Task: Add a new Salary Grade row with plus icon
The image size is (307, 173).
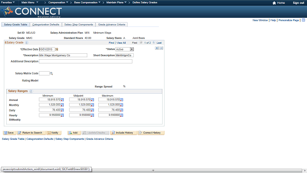Action: pos(157,48)
